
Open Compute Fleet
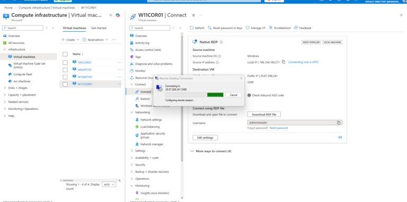coord(23,75)
